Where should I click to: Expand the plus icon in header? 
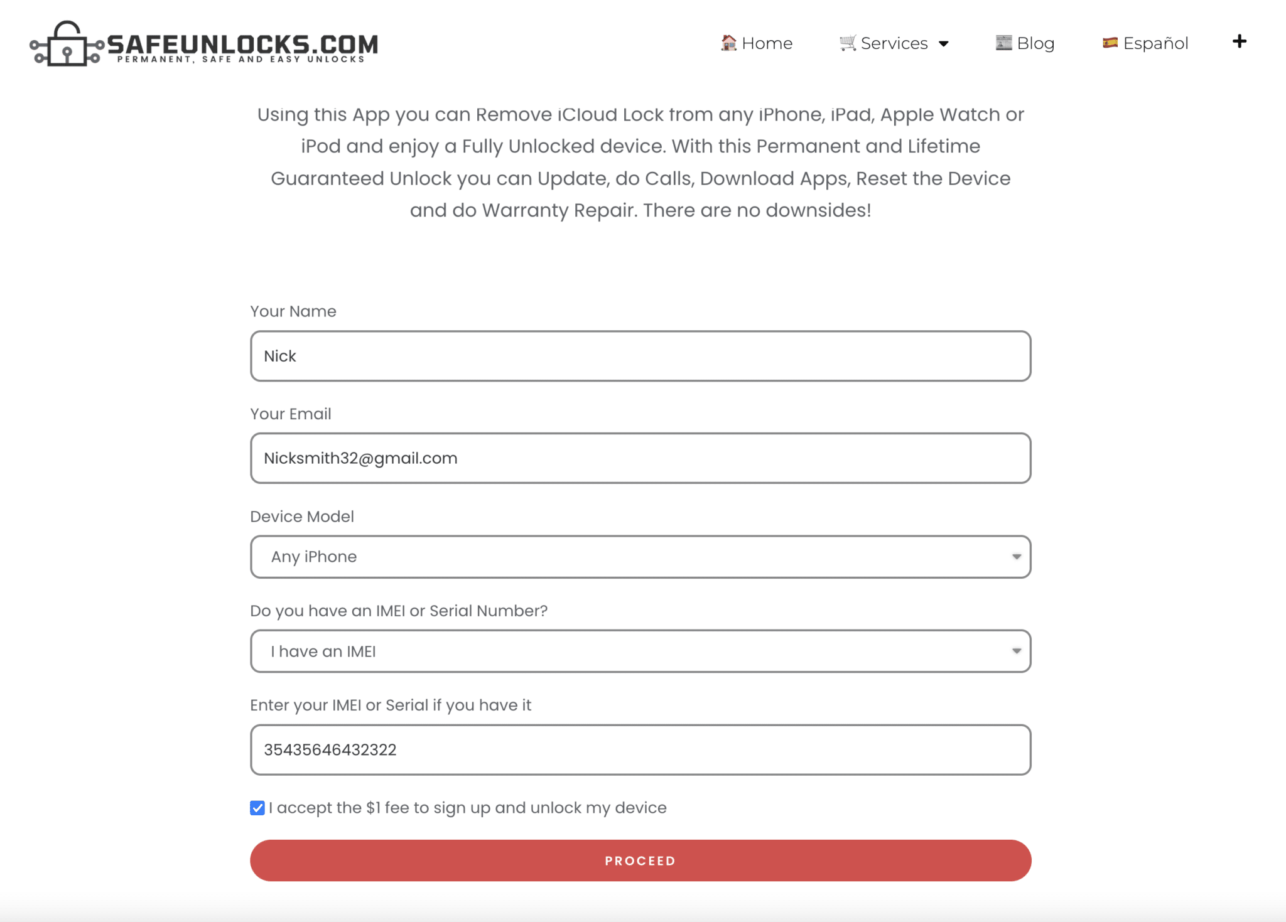(1239, 41)
